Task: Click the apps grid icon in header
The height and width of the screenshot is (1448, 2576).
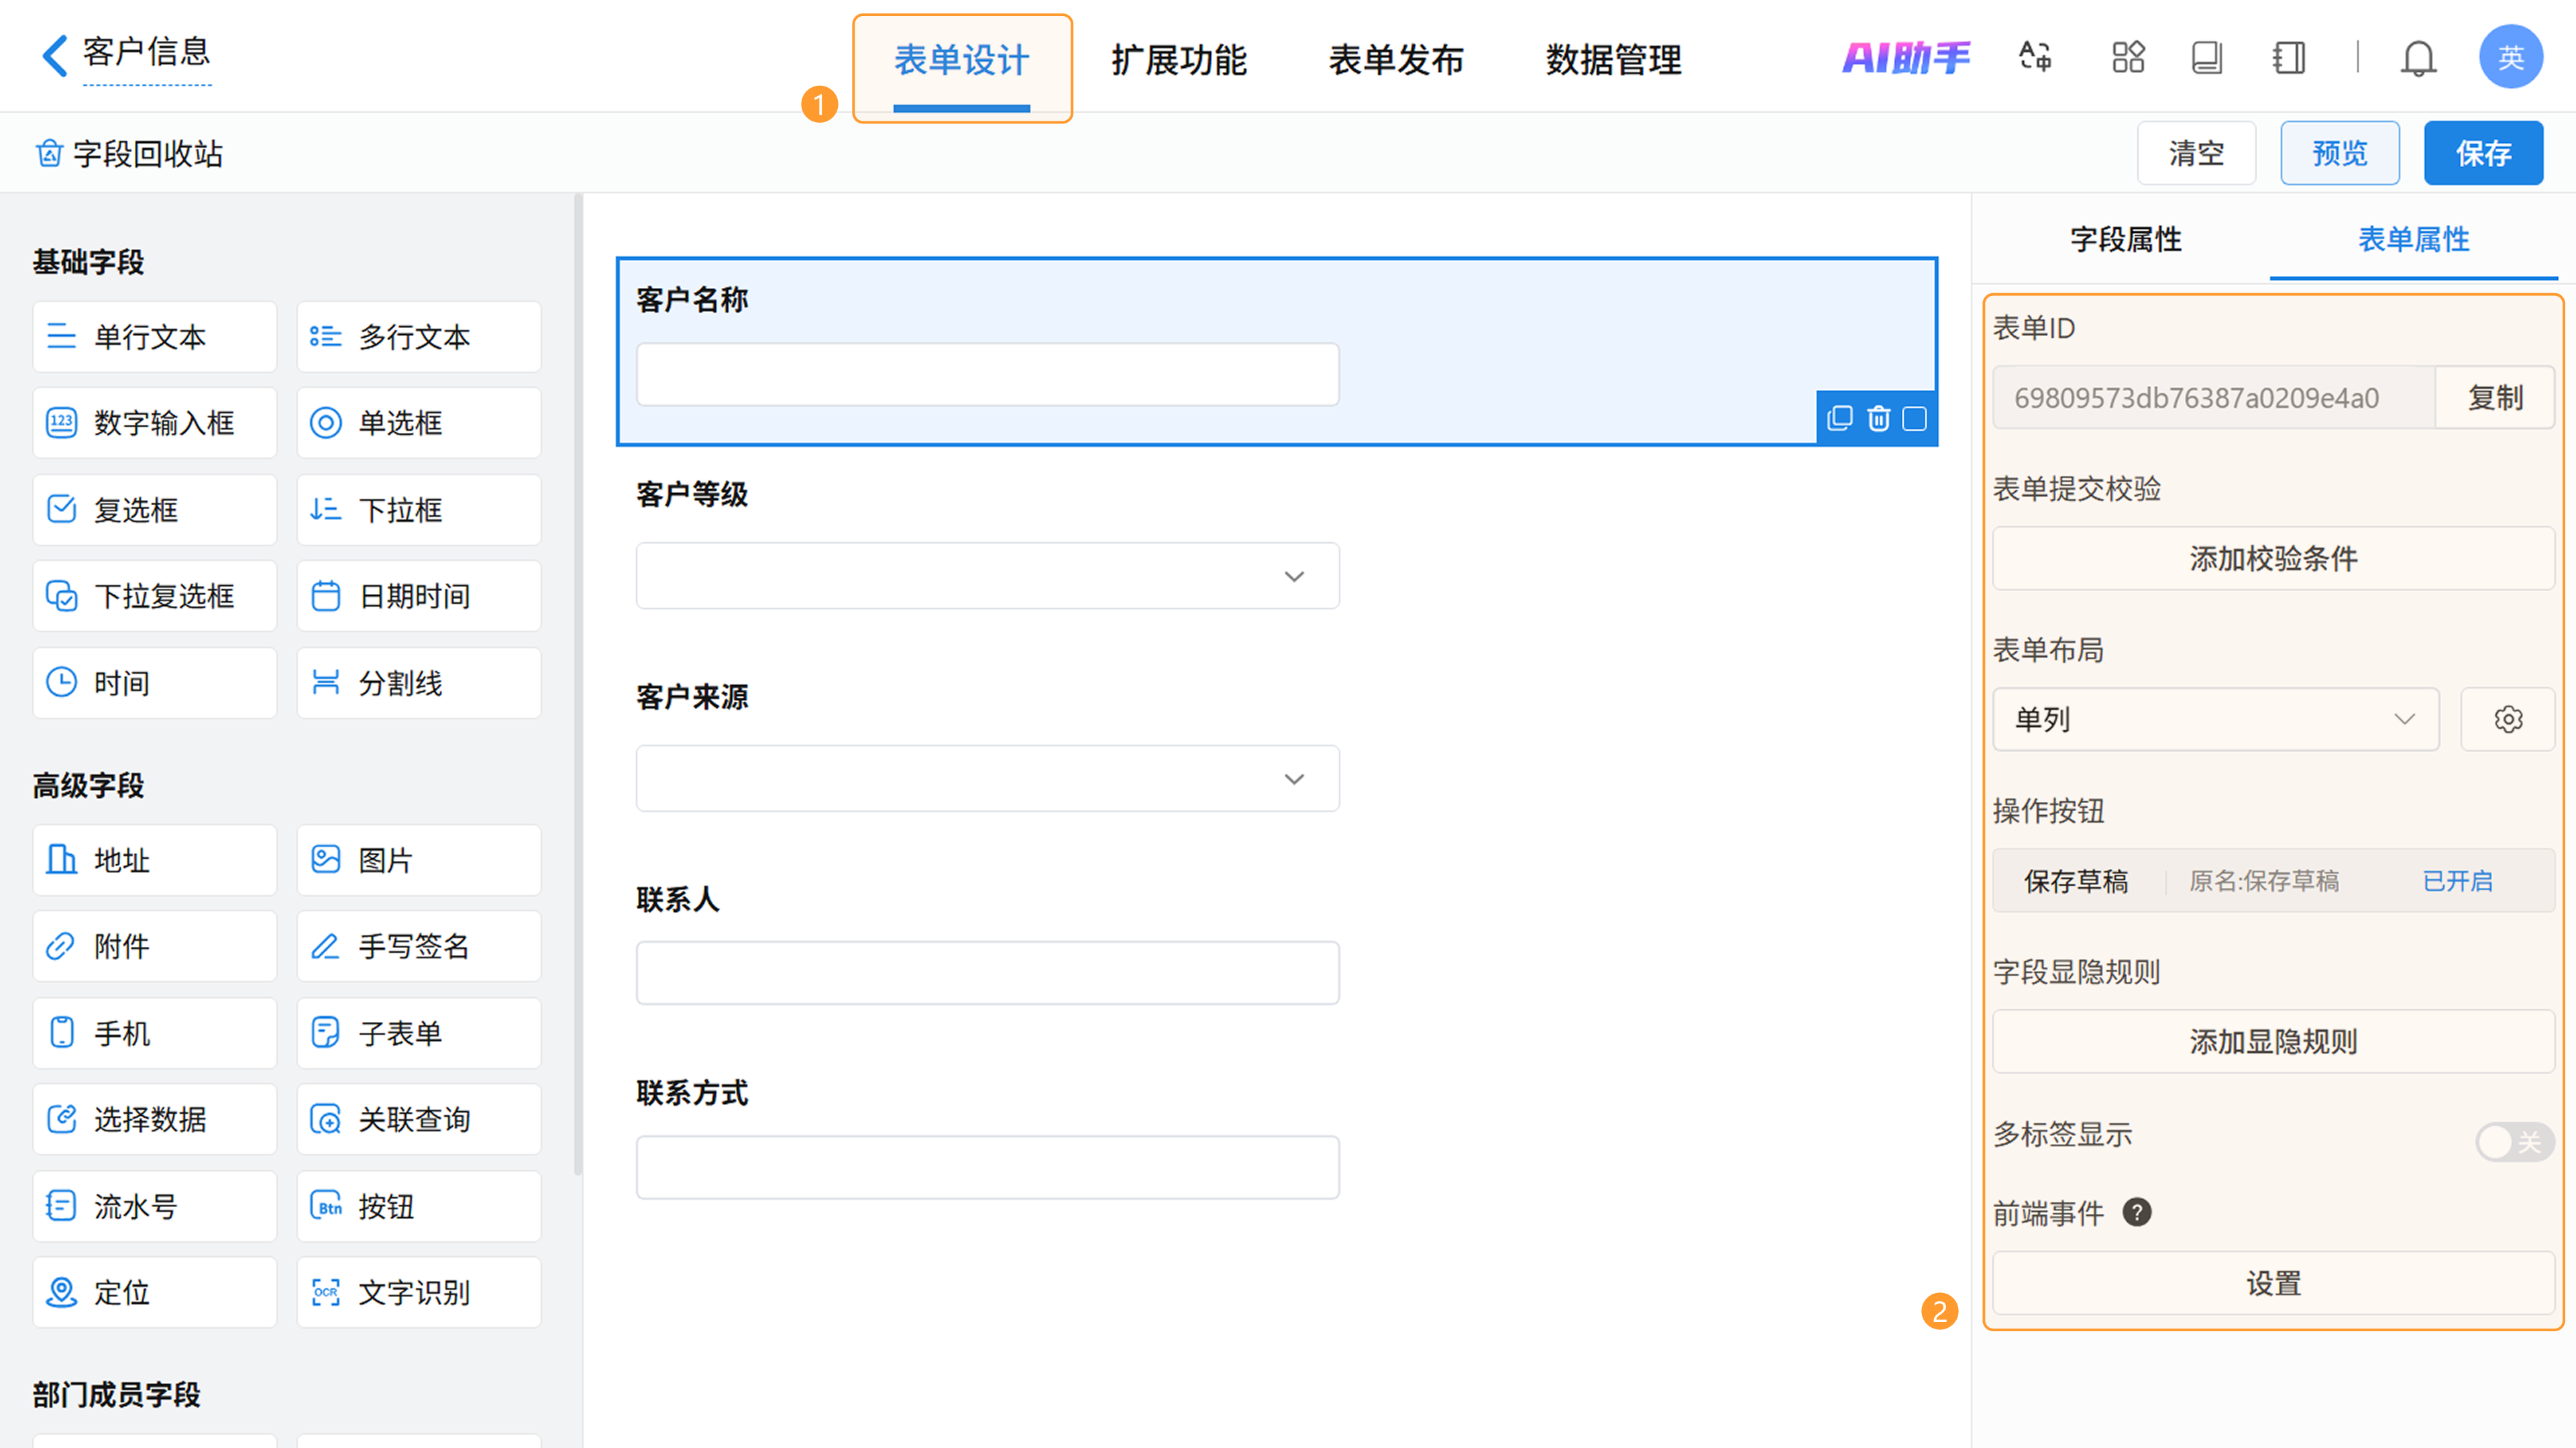Action: click(x=2128, y=57)
